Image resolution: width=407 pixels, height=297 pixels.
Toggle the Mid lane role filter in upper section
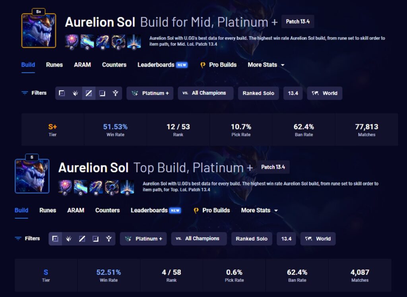click(89, 93)
